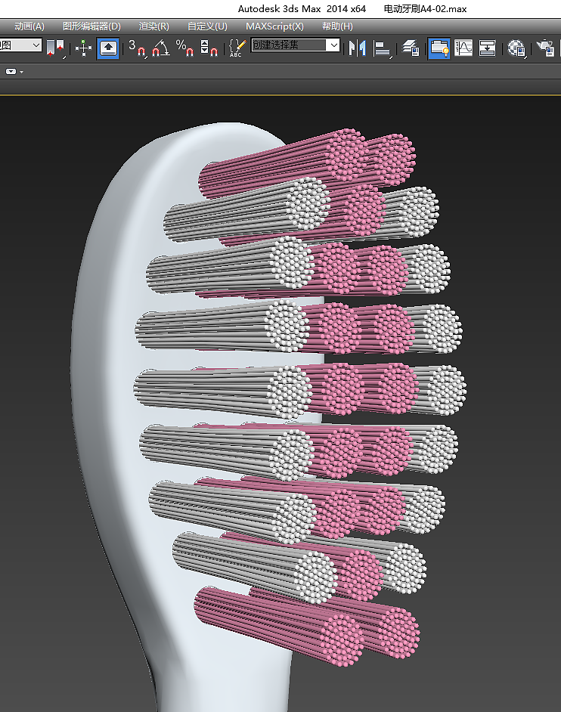Open Render Setup teapot icon
Screen dimensions: 561x712
pos(545,48)
